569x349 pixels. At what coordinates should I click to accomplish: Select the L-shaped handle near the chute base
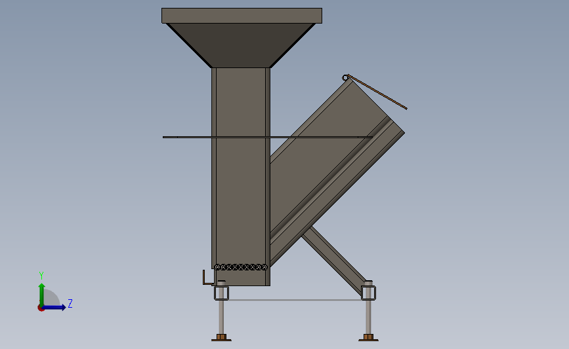pyautogui.click(x=208, y=278)
